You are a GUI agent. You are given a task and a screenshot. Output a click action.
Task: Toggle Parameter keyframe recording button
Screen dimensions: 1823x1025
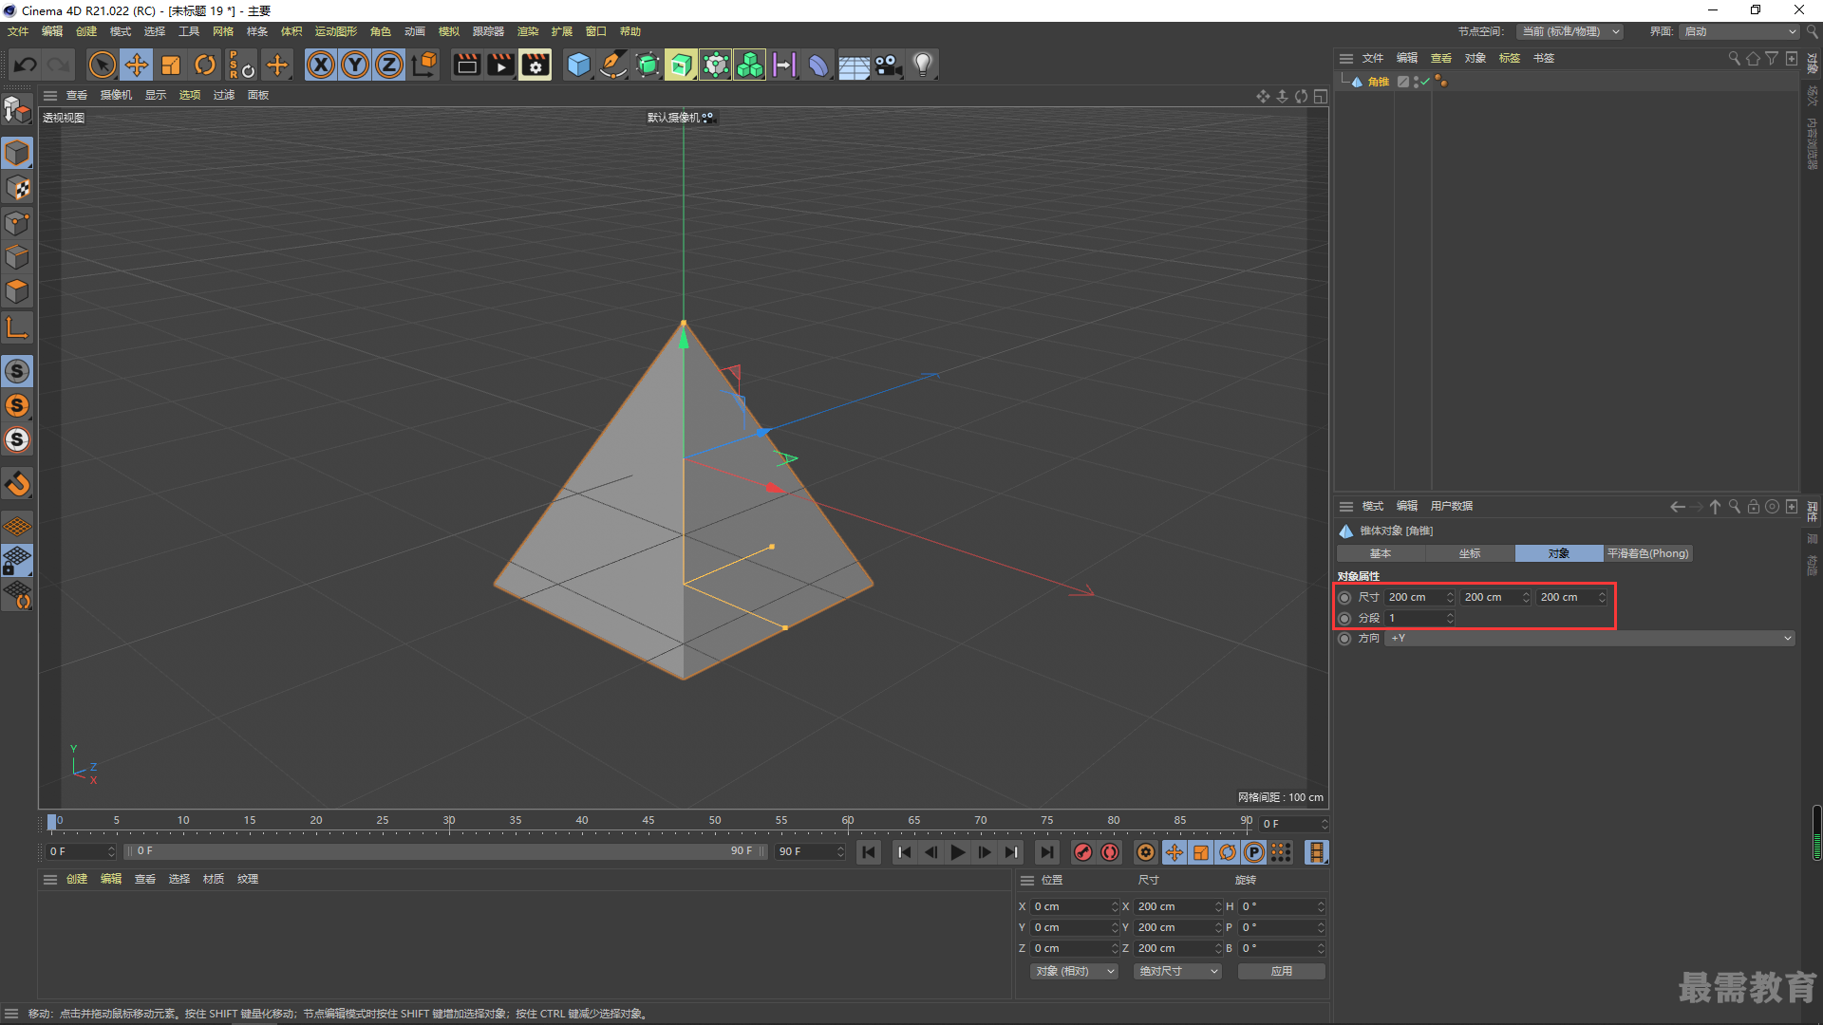[1254, 852]
